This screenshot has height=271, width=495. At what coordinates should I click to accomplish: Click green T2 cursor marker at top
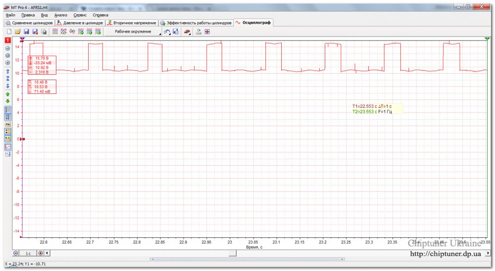pyautogui.click(x=487, y=39)
